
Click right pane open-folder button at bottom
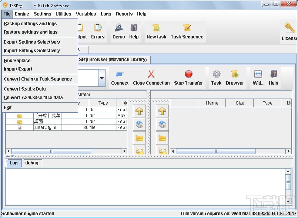pyautogui.click(x=162, y=150)
